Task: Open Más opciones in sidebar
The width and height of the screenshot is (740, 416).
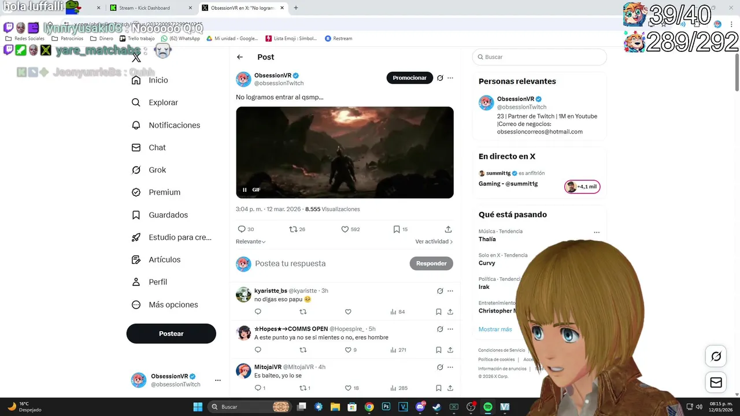Action: pyautogui.click(x=165, y=304)
